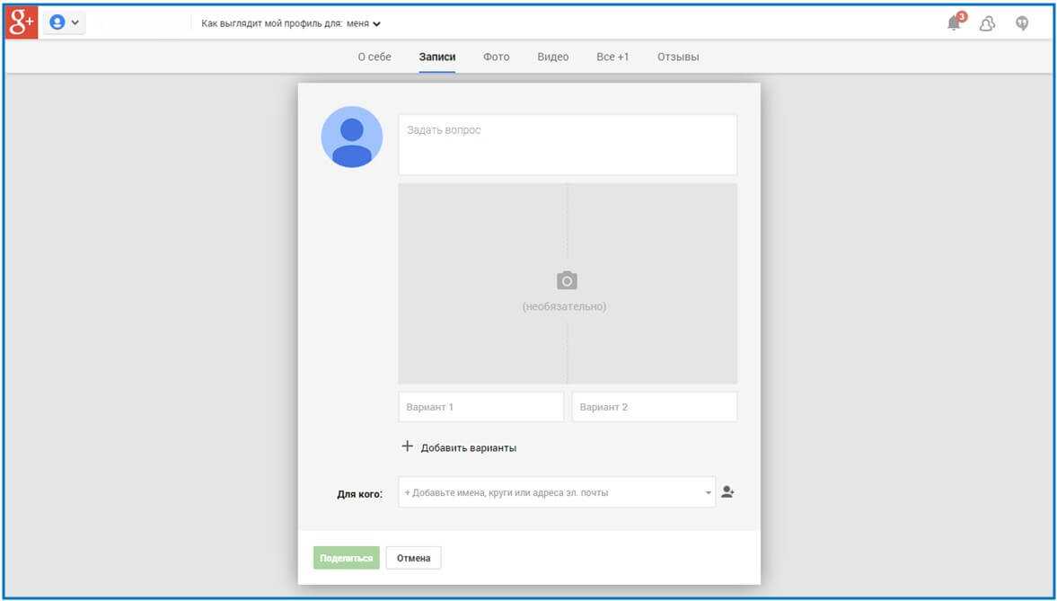The height and width of the screenshot is (601, 1057).
Task: Open the notifications bell icon
Action: pyautogui.click(x=955, y=23)
